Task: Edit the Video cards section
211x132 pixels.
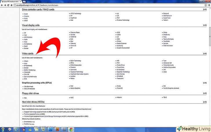Action: (205, 53)
